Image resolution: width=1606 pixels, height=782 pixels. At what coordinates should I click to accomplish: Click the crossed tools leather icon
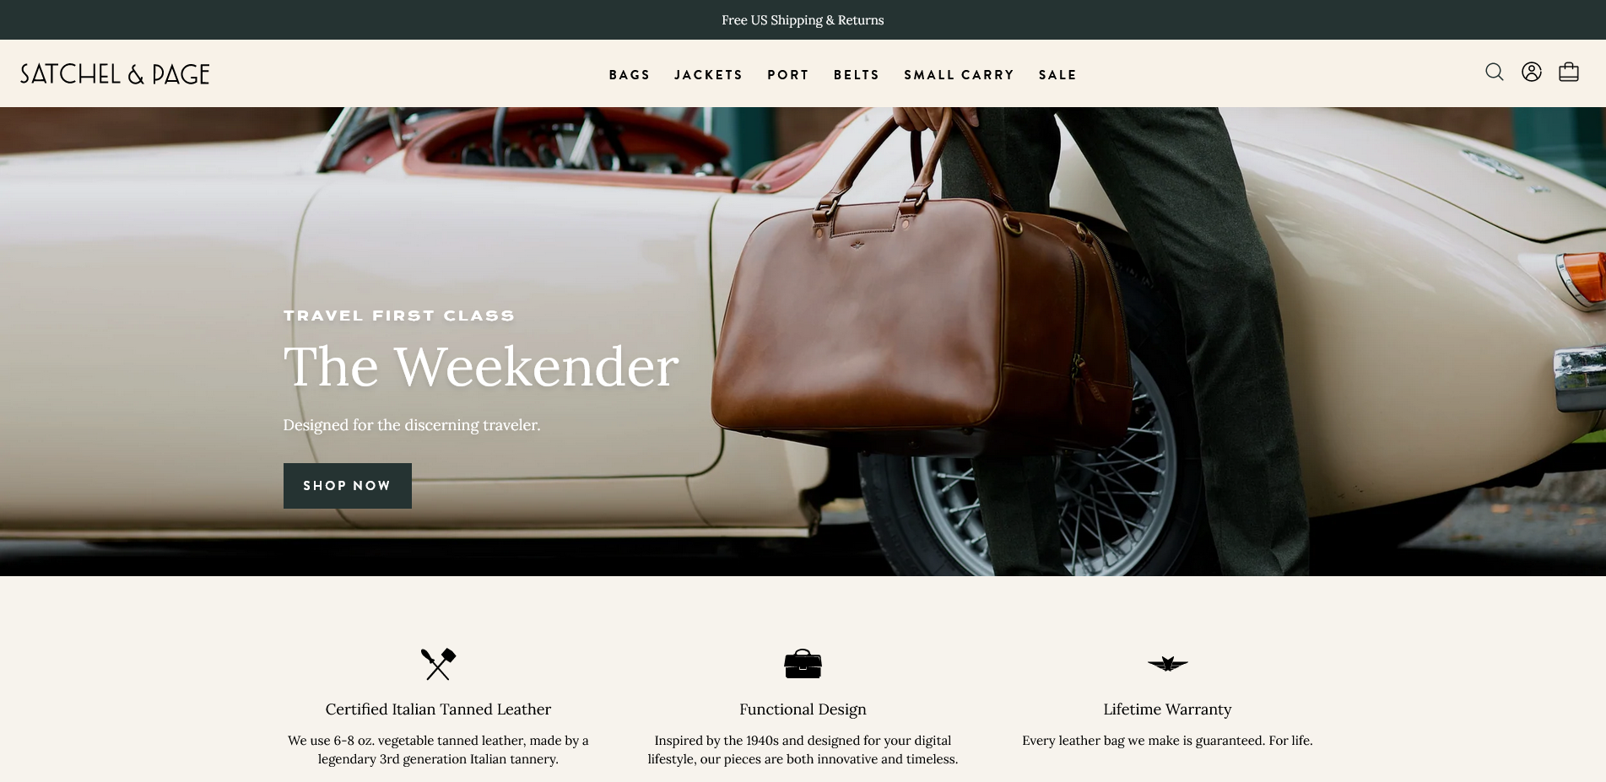(x=438, y=664)
